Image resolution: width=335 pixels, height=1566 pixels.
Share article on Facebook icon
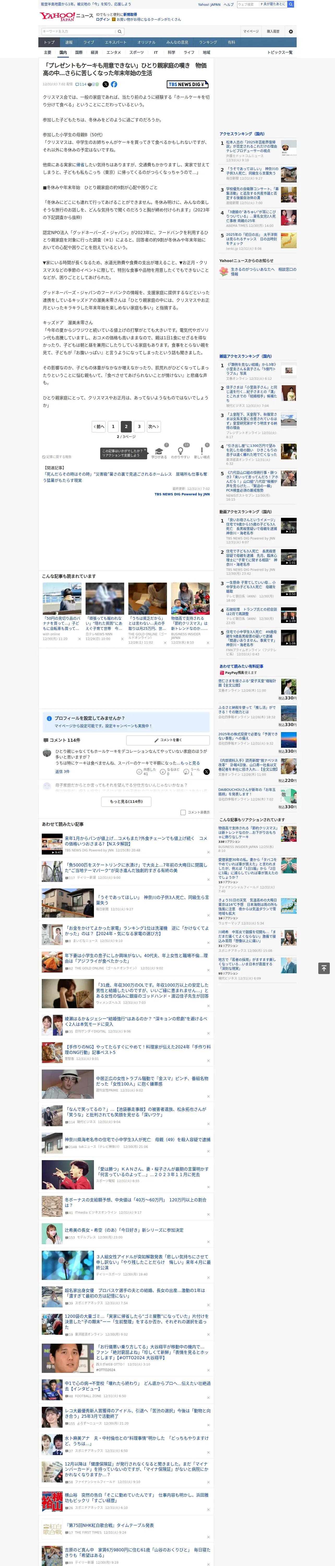114,85
